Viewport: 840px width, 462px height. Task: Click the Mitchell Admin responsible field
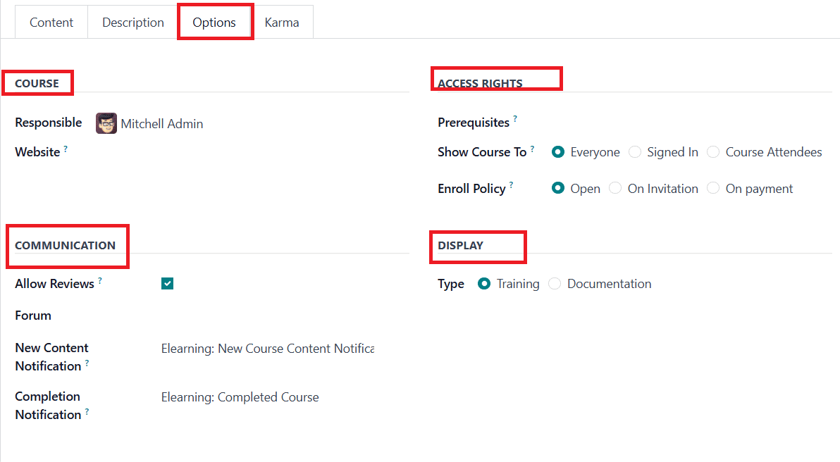[162, 124]
